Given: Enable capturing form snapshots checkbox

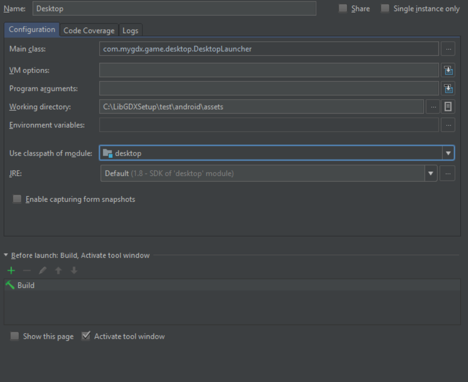Looking at the screenshot, I should pos(17,199).
